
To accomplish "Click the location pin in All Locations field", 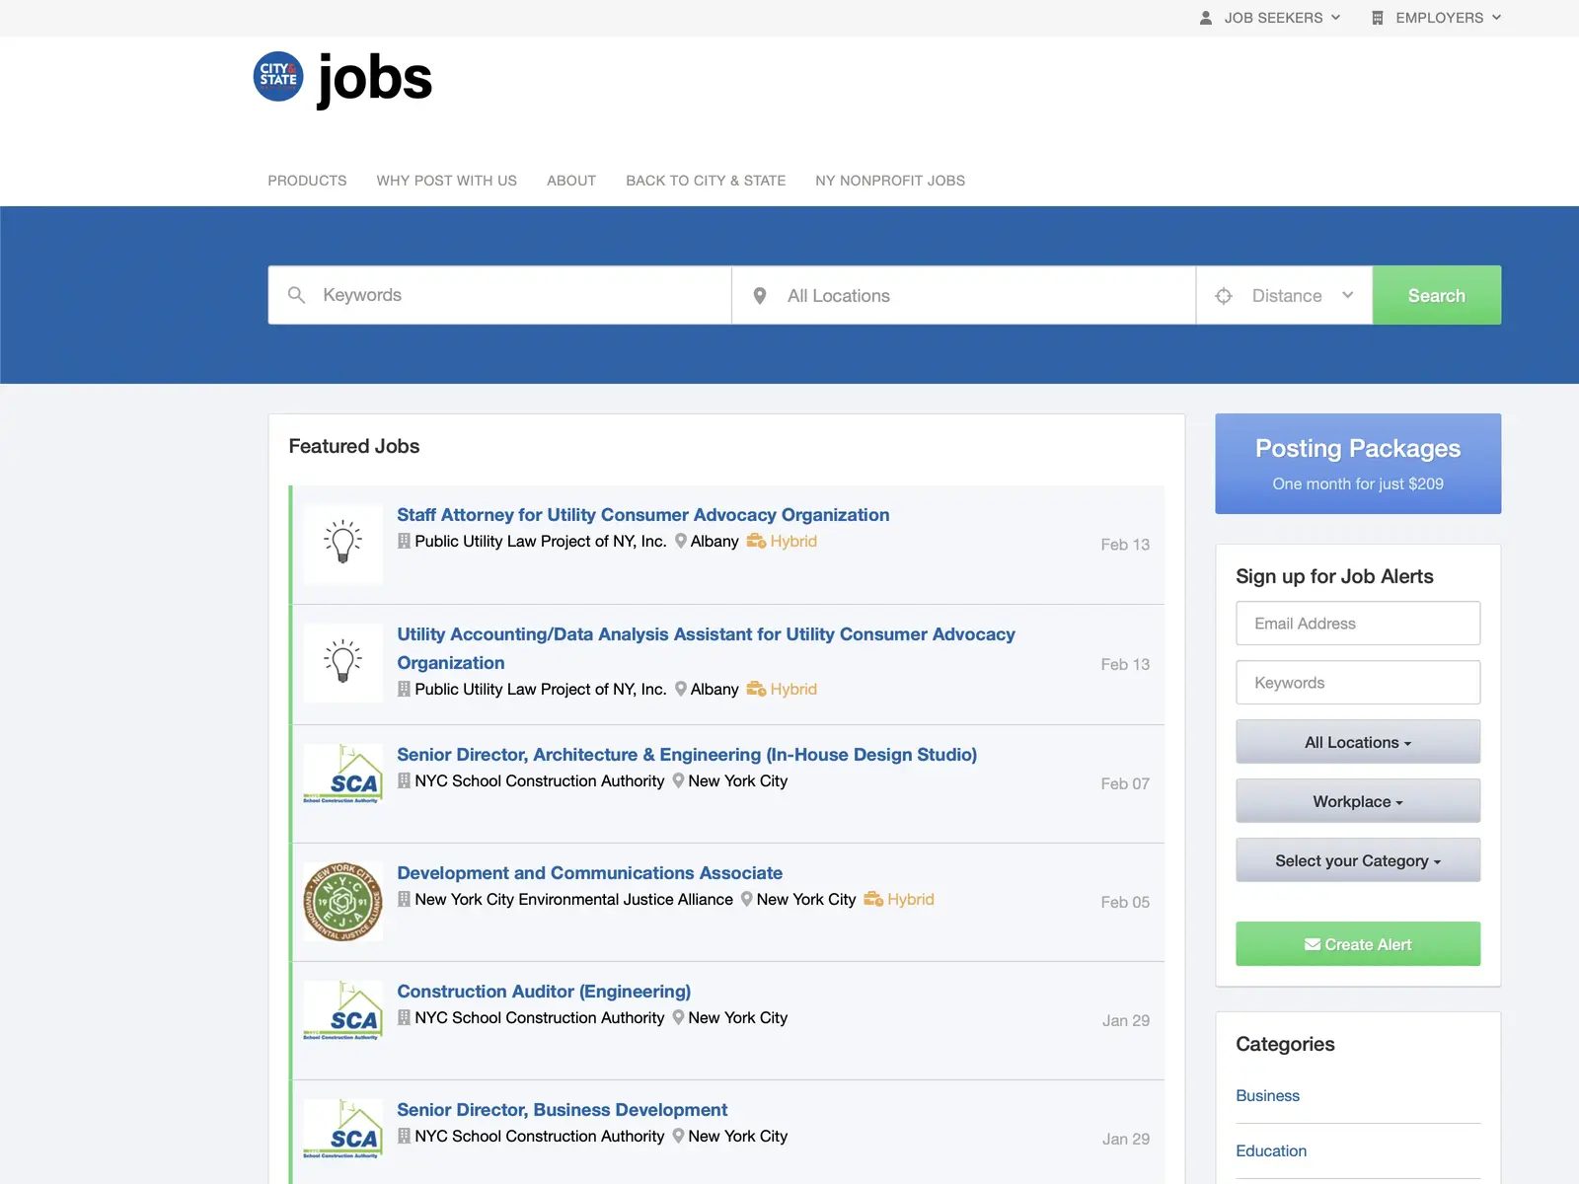I will (x=760, y=296).
